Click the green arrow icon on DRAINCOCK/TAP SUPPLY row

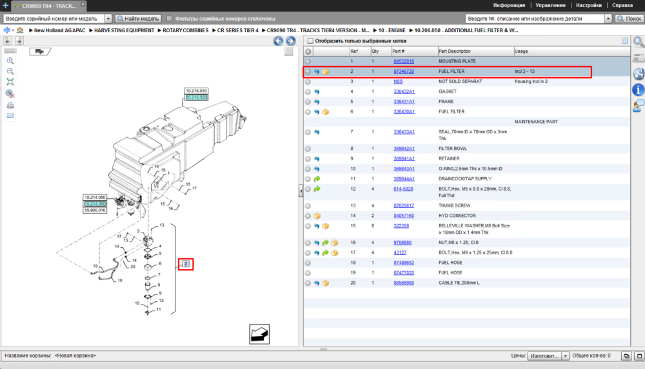coord(317,179)
